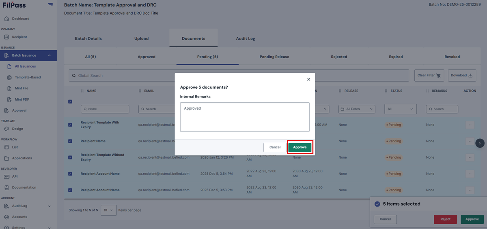The height and width of the screenshot is (229, 487).
Task: Show the All (5) documents filter
Action: 91,57
